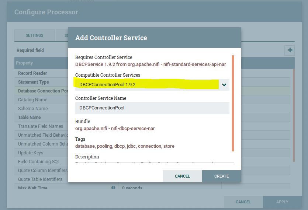Image resolution: width=308 pixels, height=210 pixels.
Task: Switch to the Settings tab
Action: [x=34, y=35]
